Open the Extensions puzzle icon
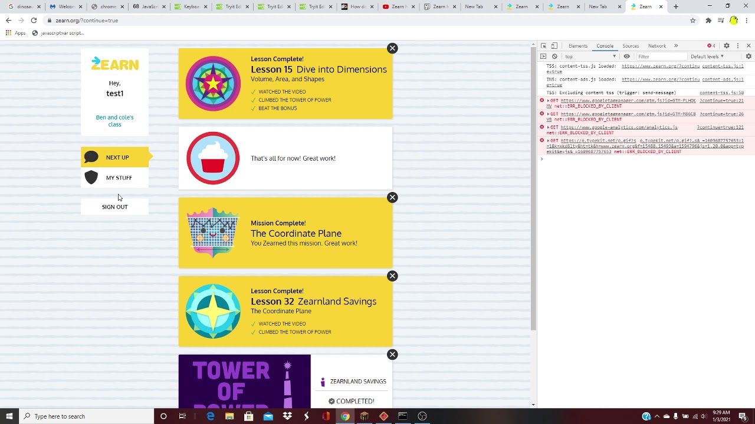 coord(708,21)
